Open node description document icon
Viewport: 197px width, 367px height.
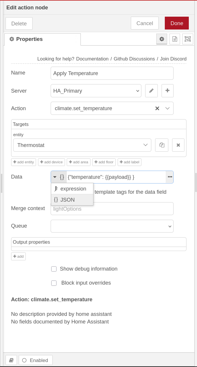click(x=175, y=39)
